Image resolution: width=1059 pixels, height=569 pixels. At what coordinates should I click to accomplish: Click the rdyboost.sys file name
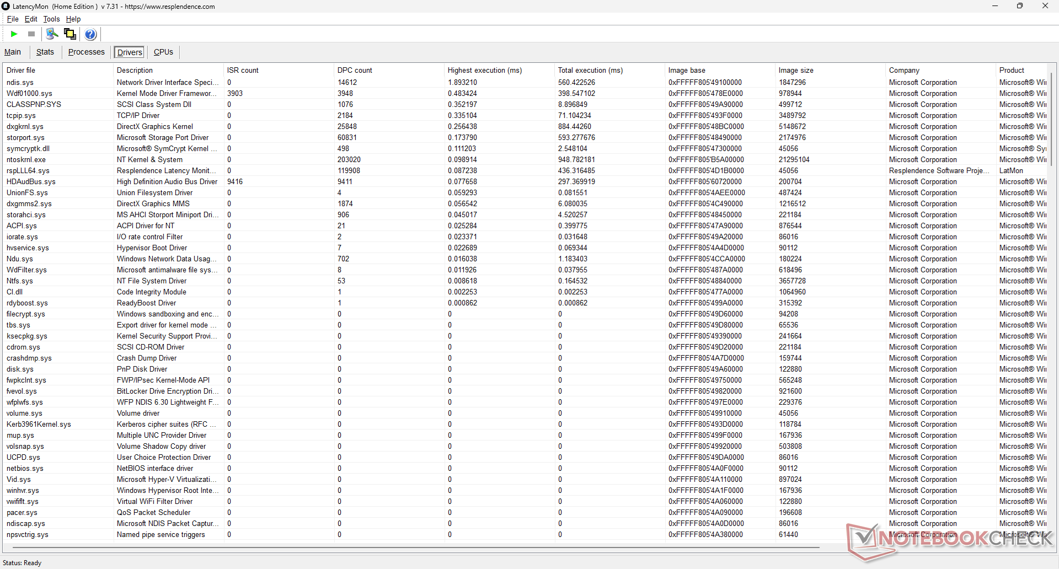click(27, 303)
